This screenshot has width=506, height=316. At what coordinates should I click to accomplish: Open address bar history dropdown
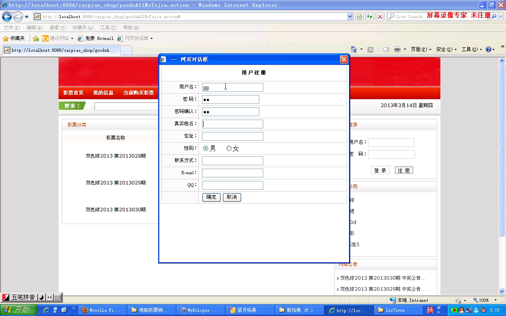[x=350, y=17]
